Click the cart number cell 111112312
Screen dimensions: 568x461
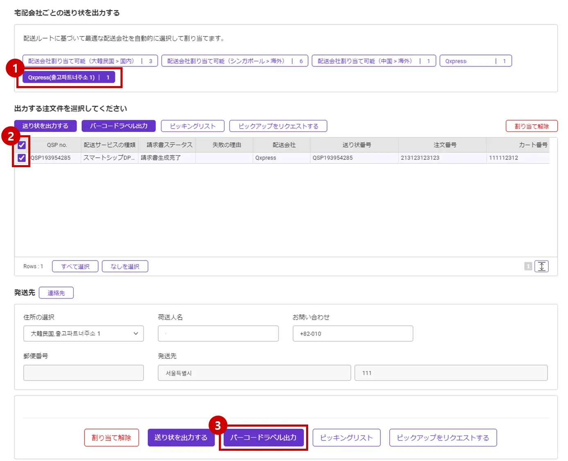coord(518,158)
